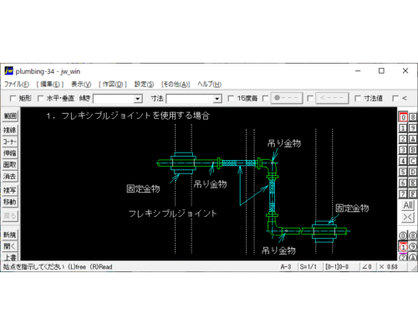The width and height of the screenshot is (418, 335).
Task: Tick the checkbox labeled <
Action: pyautogui.click(x=395, y=99)
